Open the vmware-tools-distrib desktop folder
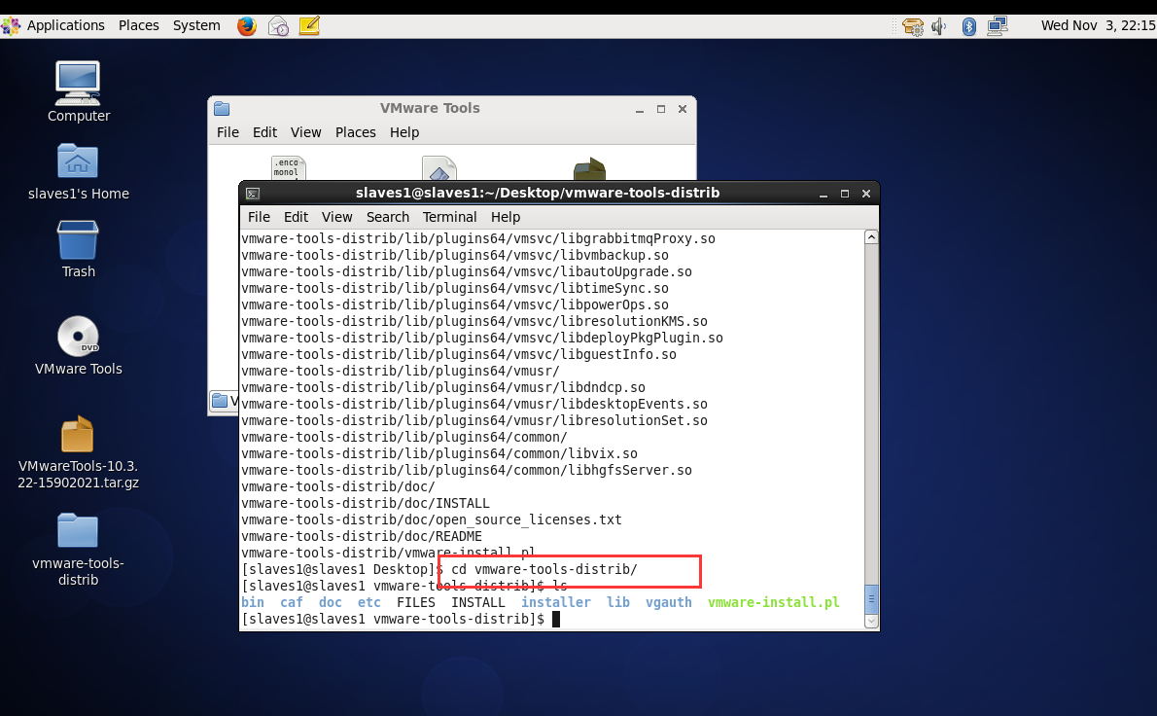Screen dimensions: 1157x716 click(x=78, y=530)
